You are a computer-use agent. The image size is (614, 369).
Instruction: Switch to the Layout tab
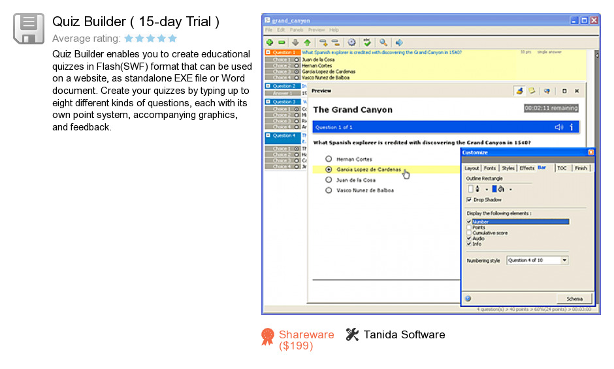pos(472,168)
